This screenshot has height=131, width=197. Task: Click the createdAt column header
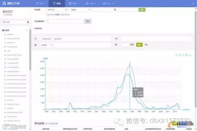click(170, 129)
